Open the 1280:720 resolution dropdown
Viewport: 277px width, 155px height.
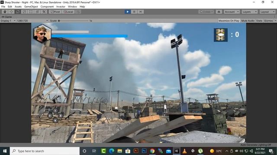[32, 21]
